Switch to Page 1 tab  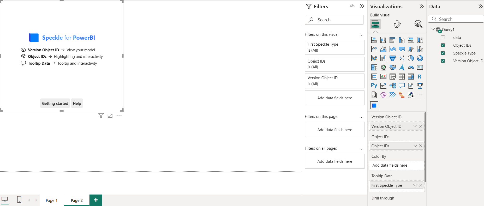pos(52,200)
